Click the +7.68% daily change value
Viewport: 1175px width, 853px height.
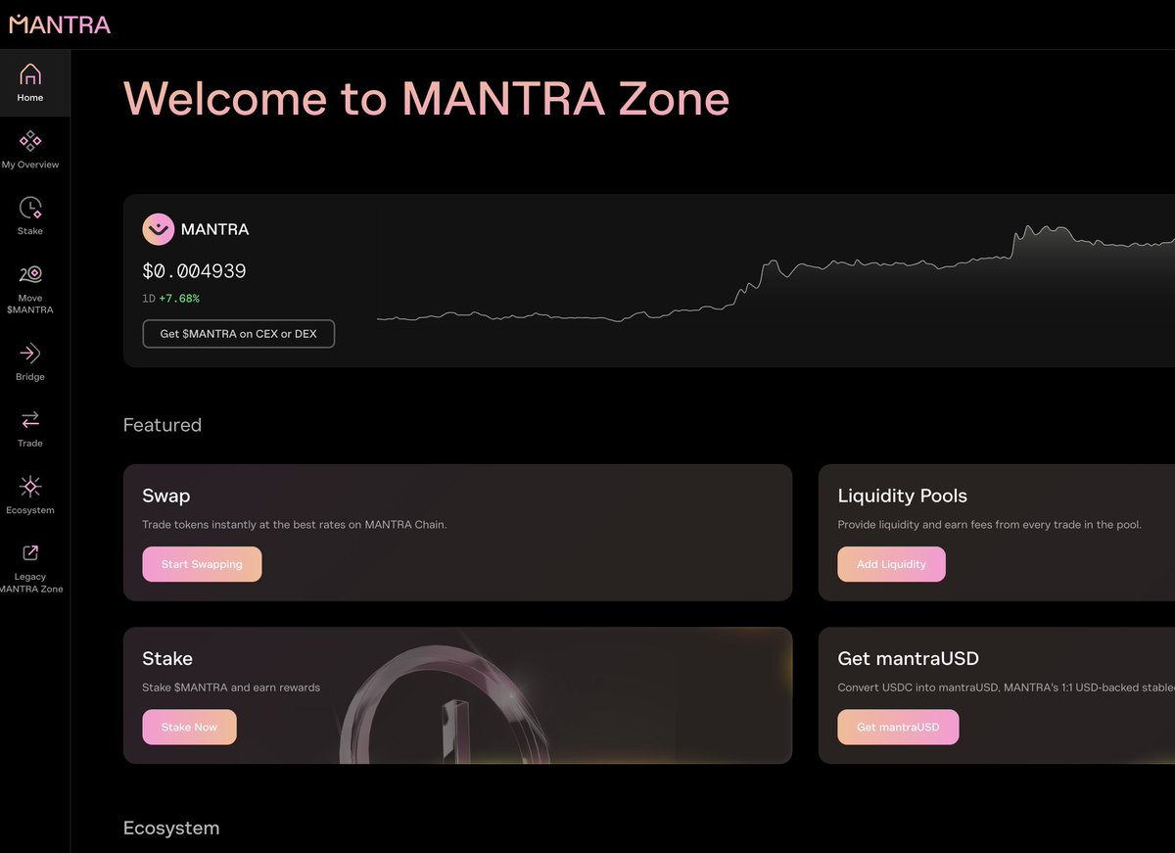tap(178, 299)
